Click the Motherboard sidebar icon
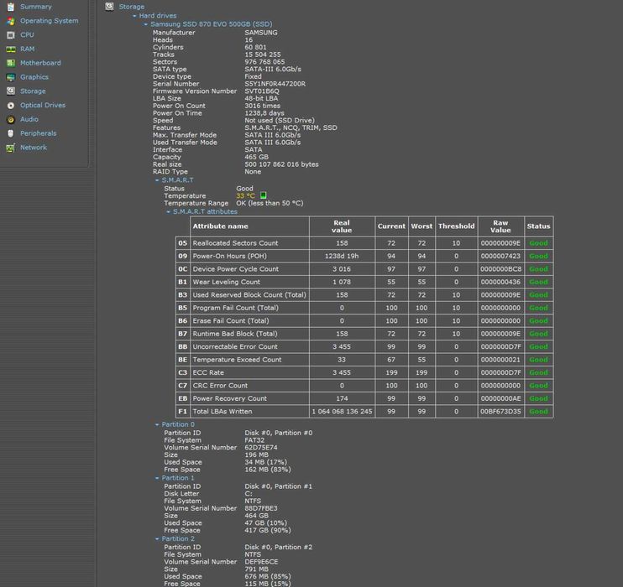The image size is (623, 587). point(11,63)
